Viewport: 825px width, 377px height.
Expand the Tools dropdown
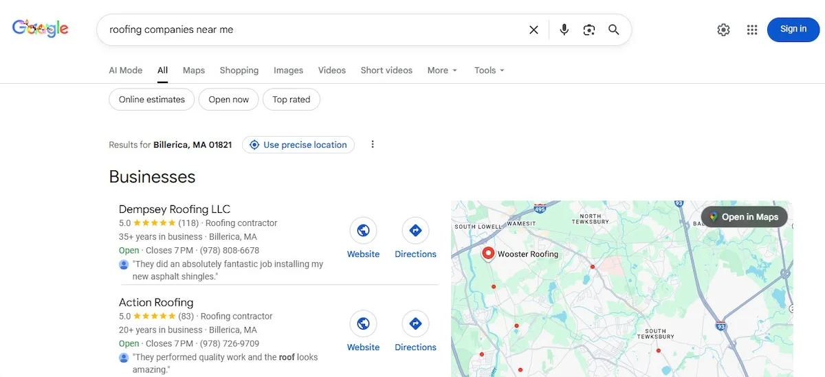pos(489,70)
